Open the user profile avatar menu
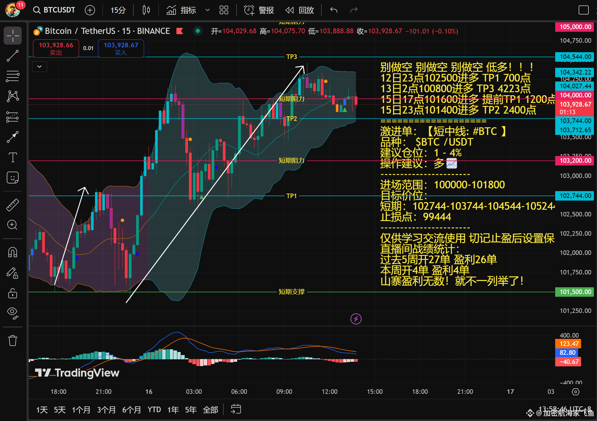597x421 pixels. (x=13, y=10)
